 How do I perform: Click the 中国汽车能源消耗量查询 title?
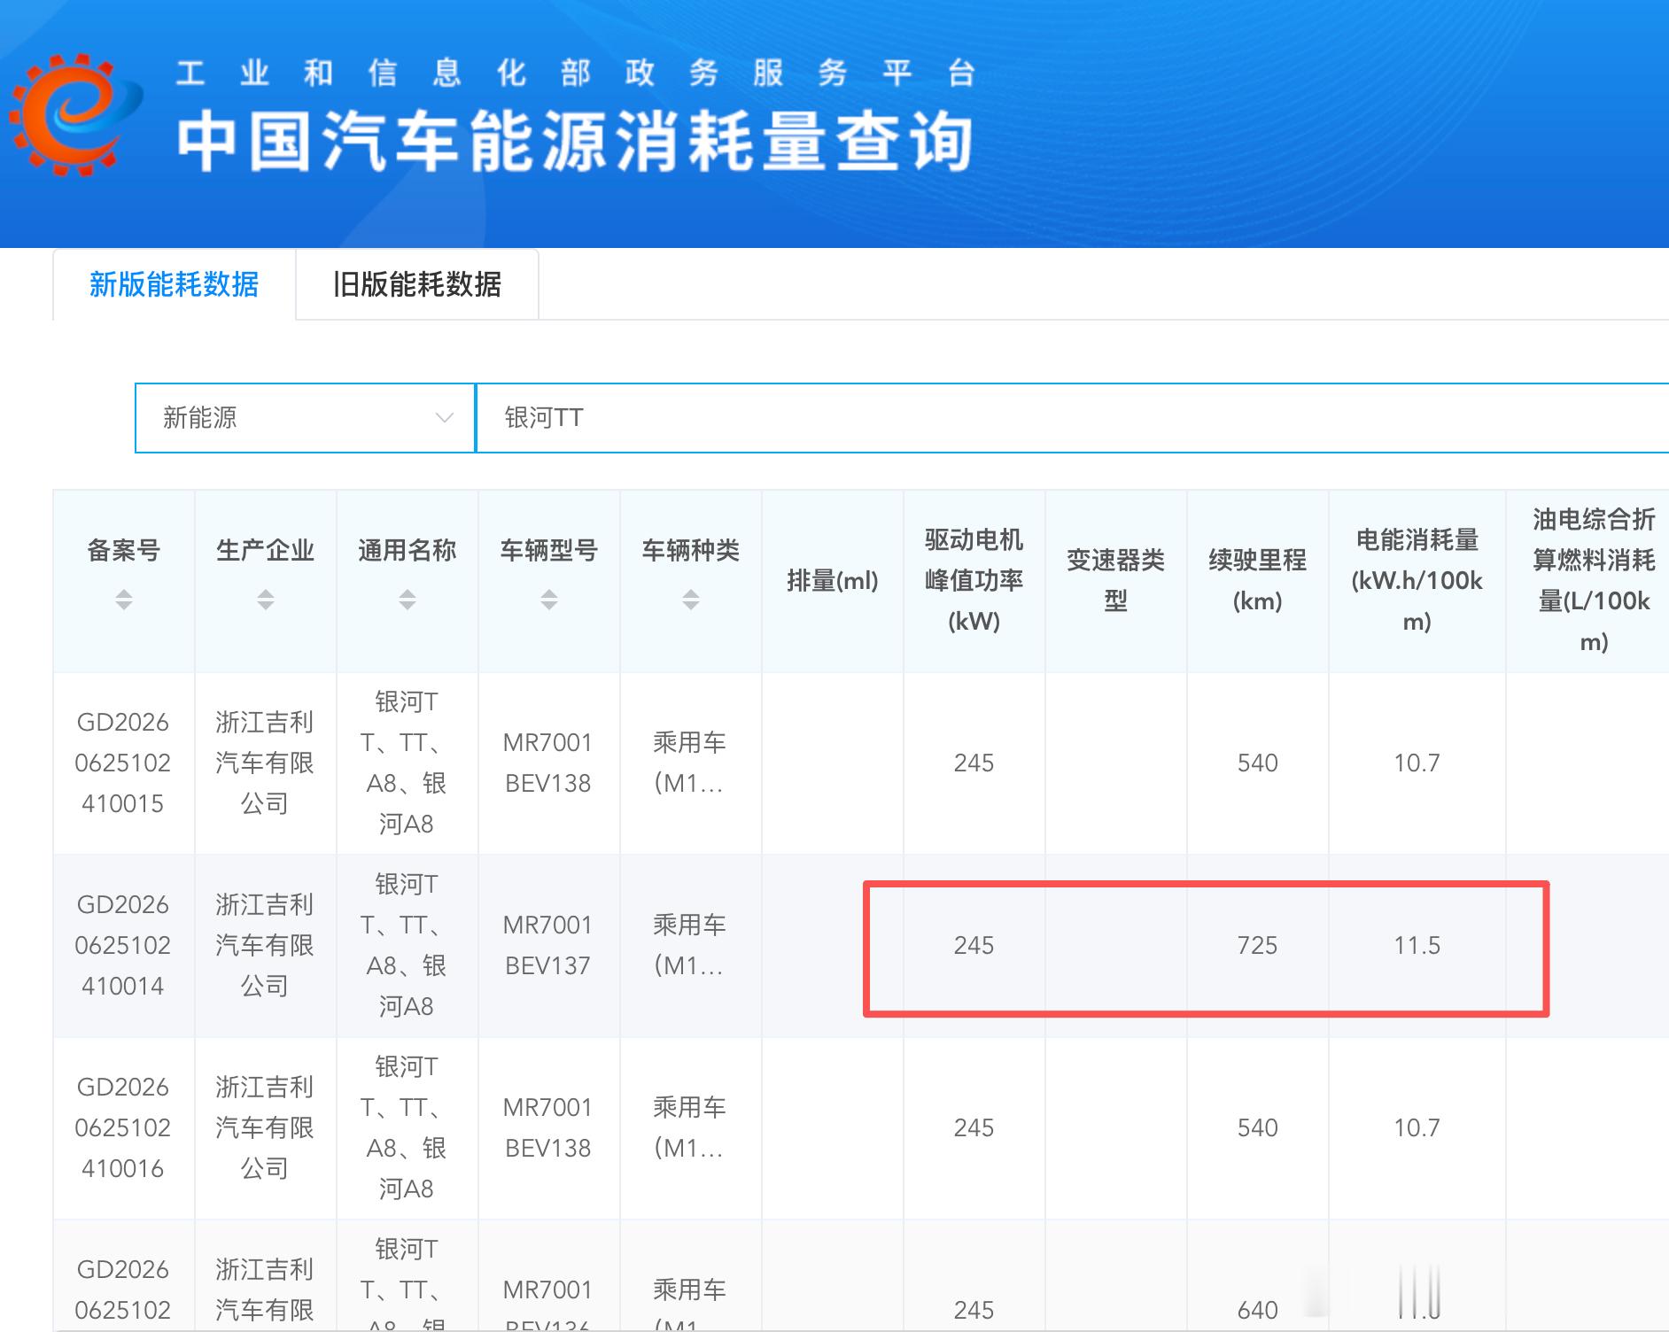(575, 142)
